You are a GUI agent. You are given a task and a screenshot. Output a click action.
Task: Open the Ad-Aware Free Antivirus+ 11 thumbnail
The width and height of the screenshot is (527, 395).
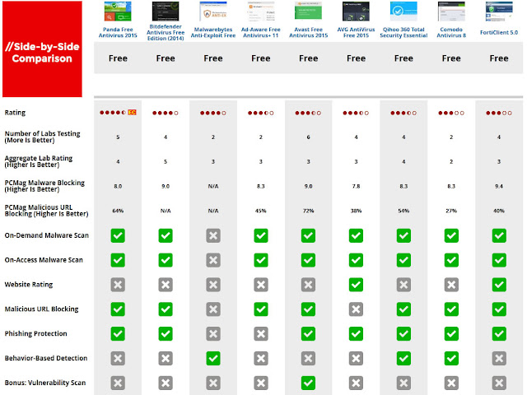pos(261,12)
